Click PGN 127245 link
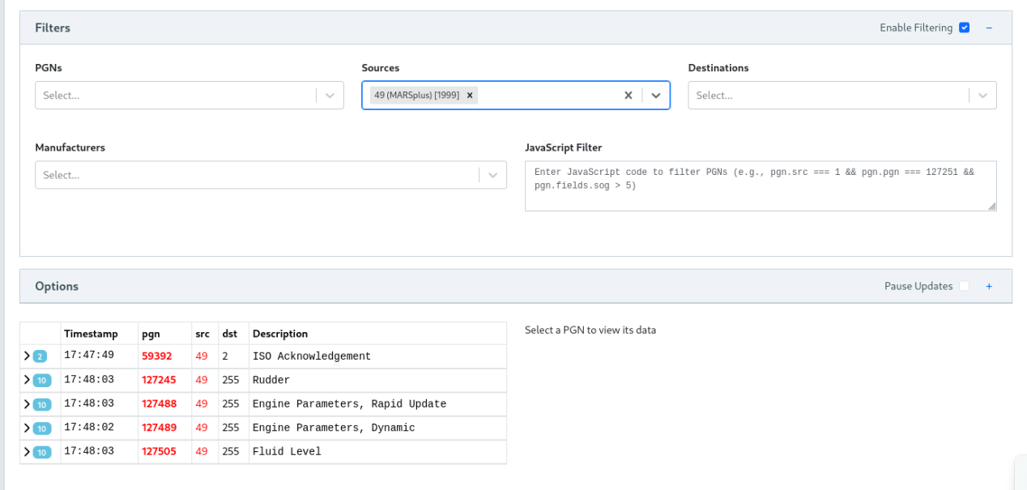The image size is (1027, 490). 159,380
